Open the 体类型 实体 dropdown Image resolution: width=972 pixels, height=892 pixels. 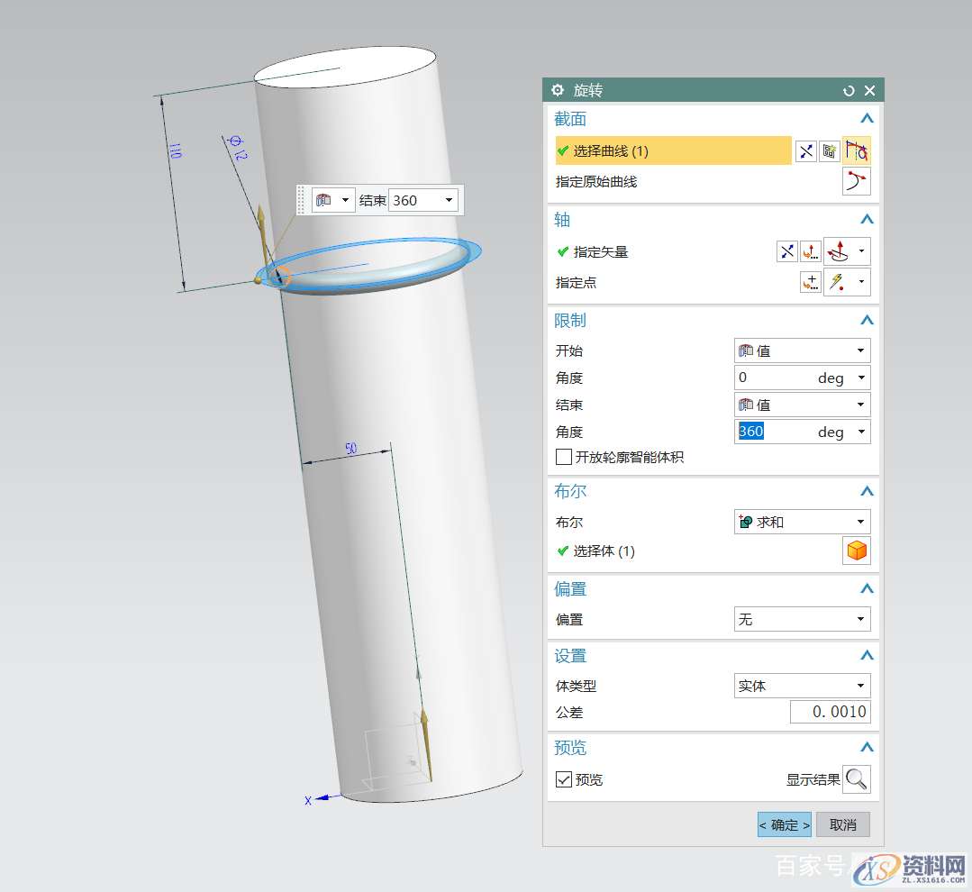click(x=802, y=686)
